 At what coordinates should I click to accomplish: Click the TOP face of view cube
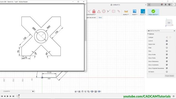[169, 23]
